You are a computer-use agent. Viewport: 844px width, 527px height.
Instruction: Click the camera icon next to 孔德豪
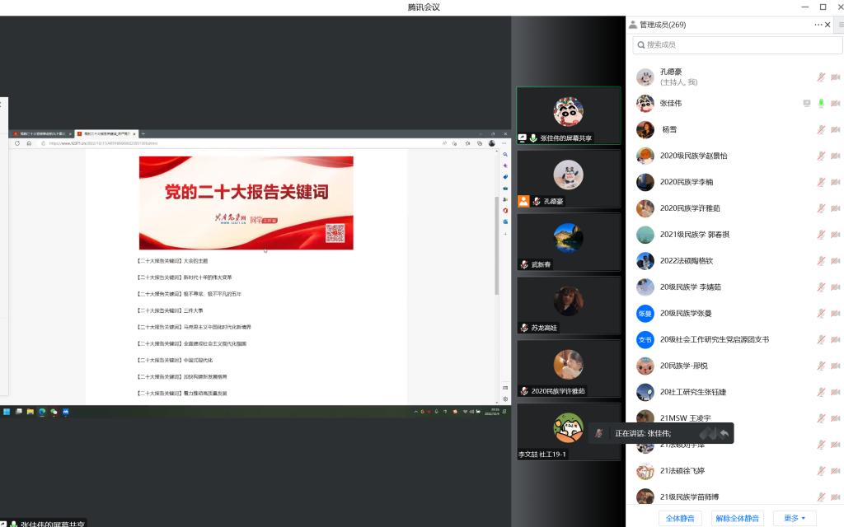tap(835, 77)
